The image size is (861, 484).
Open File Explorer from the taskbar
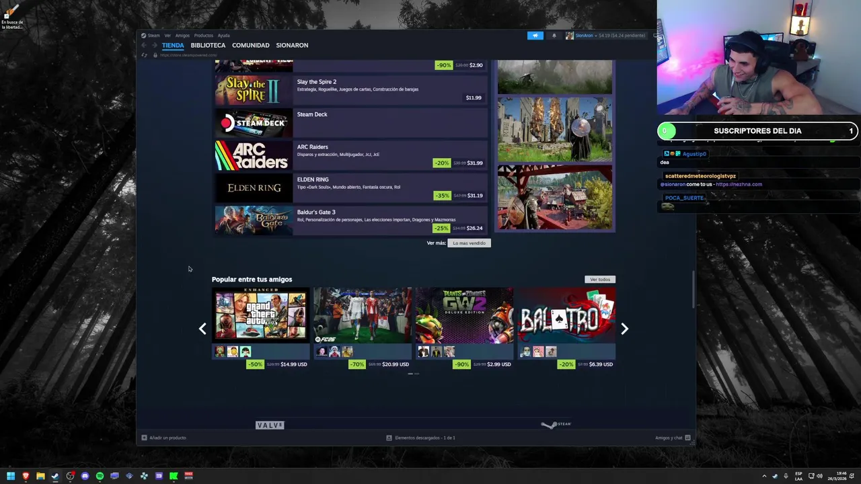tap(40, 476)
